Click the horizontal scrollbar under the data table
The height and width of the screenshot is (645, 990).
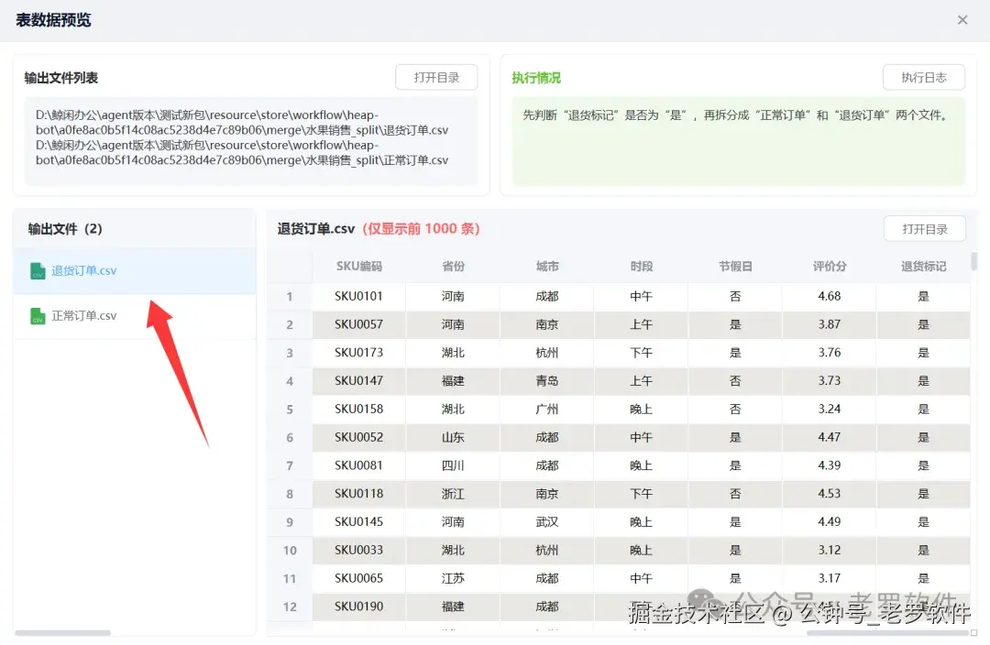point(887,632)
